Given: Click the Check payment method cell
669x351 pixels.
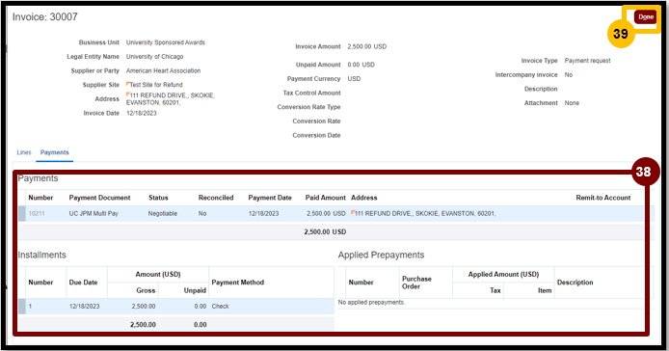Looking at the screenshot, I should click(220, 307).
